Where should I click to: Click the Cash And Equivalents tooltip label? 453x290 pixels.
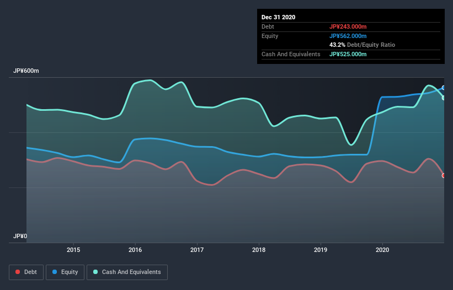pos(291,54)
